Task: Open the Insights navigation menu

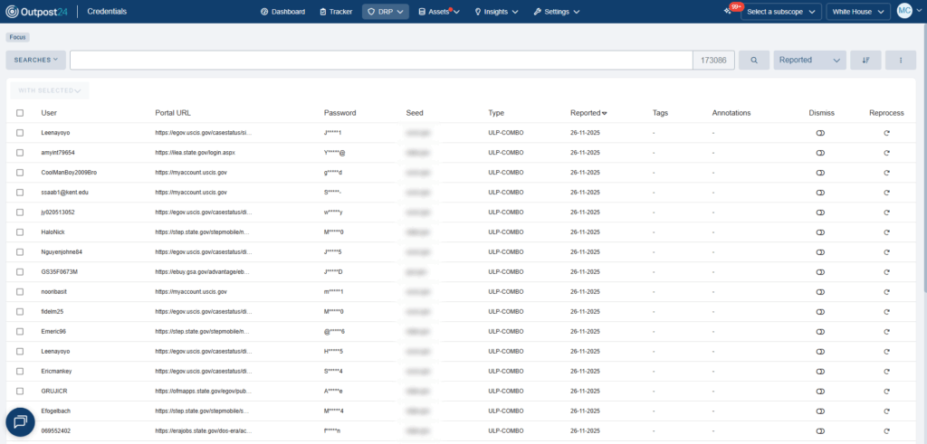Action: pyautogui.click(x=496, y=12)
